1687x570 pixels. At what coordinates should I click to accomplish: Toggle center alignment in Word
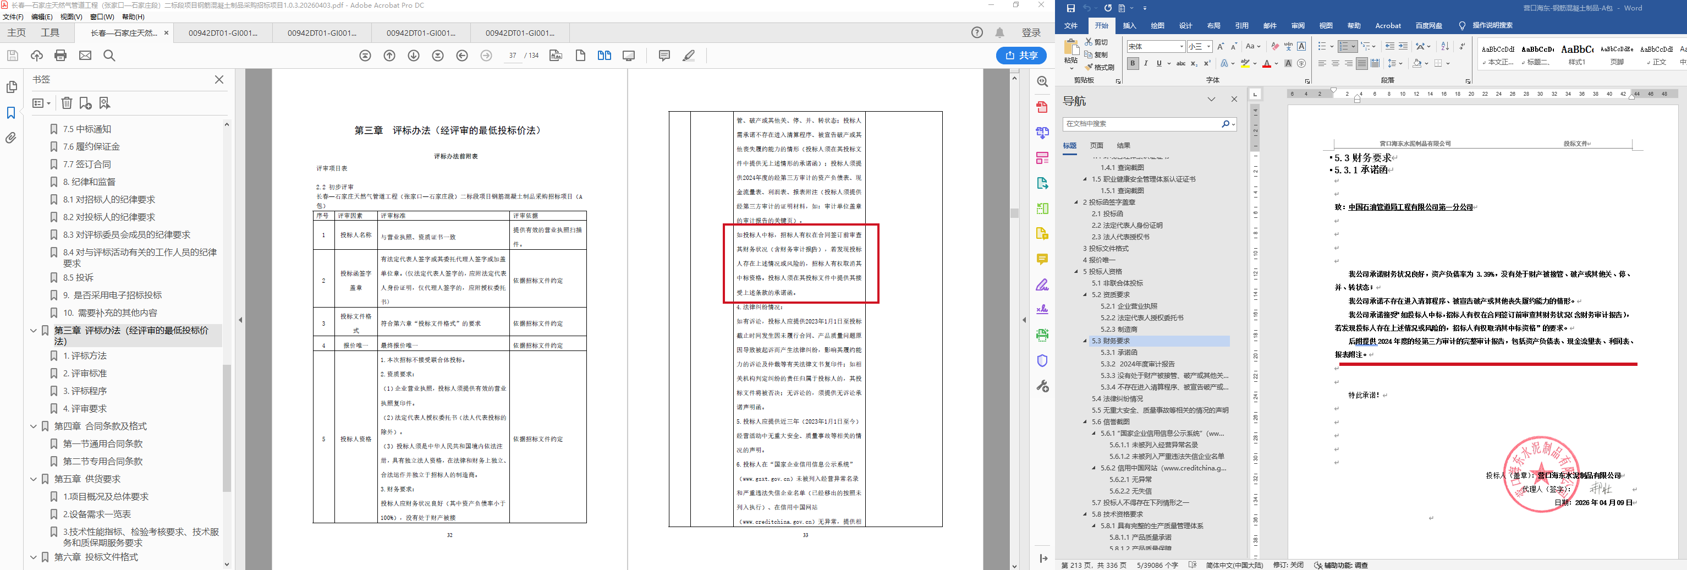pyautogui.click(x=1336, y=63)
